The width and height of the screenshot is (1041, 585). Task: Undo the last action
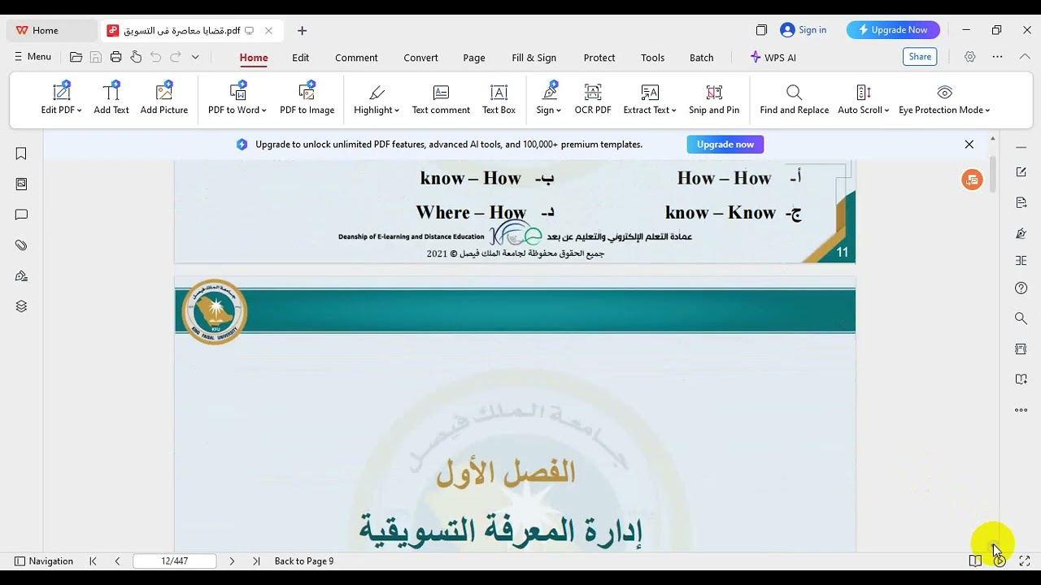tap(155, 57)
